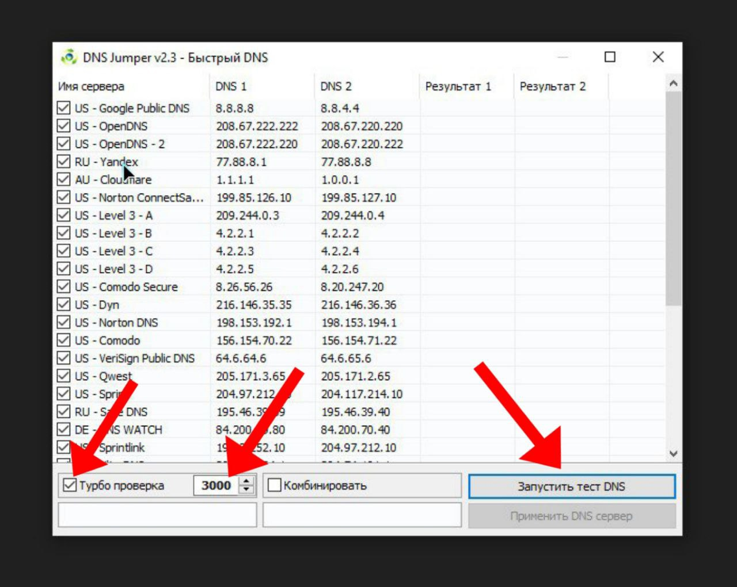The width and height of the screenshot is (737, 587).
Task: Uncheck the US - Comodo Secure checkbox
Action: pos(64,286)
